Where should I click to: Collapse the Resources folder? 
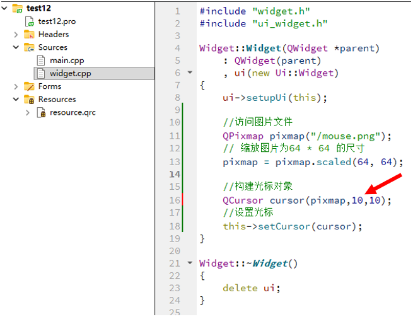[16, 99]
